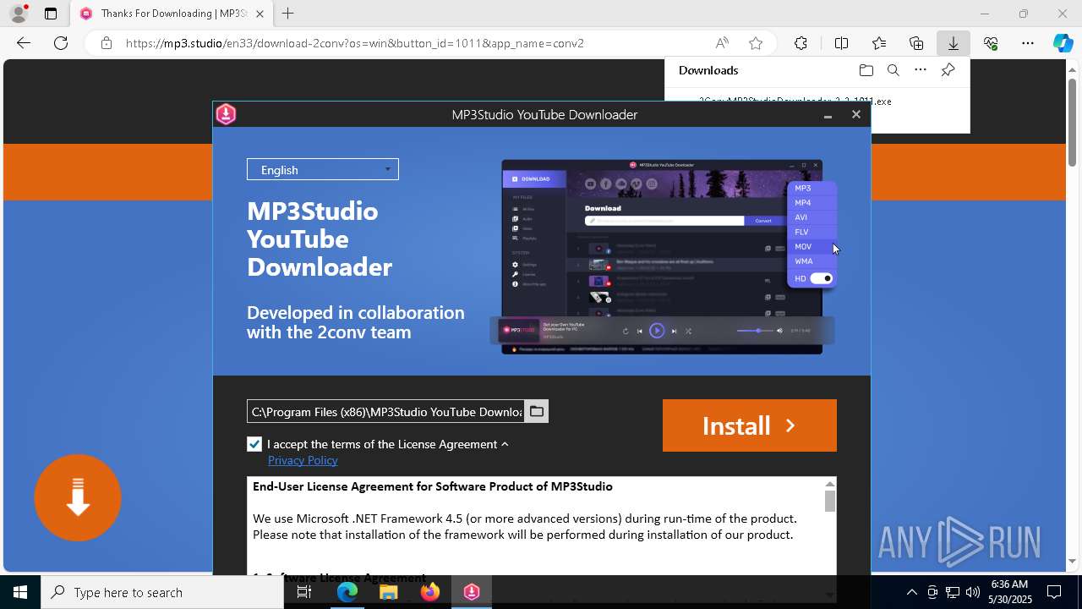
Task: Click the downloaded 2Conv exe file entry
Action: [795, 101]
